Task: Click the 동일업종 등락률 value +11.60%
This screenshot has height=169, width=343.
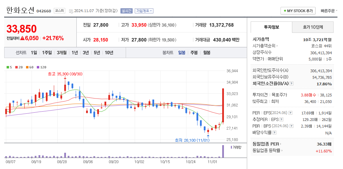Action: [324, 151]
